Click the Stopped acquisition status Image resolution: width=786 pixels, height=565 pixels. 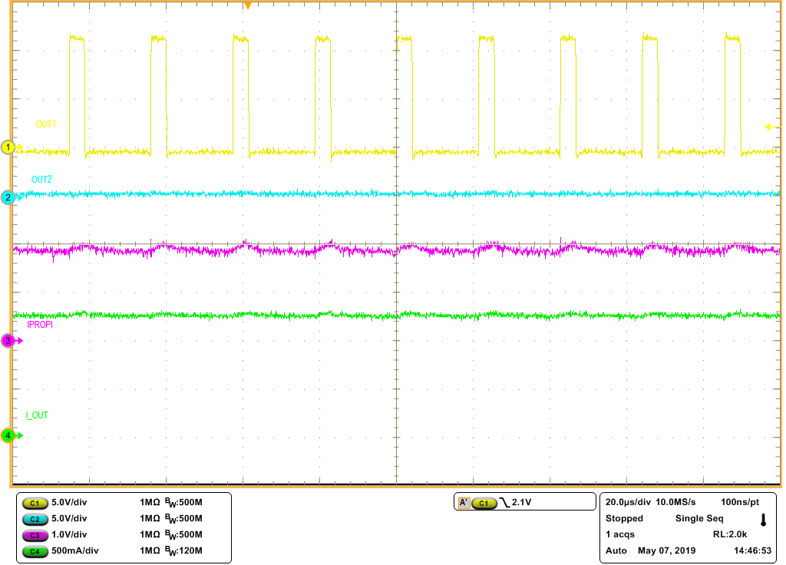tap(625, 518)
